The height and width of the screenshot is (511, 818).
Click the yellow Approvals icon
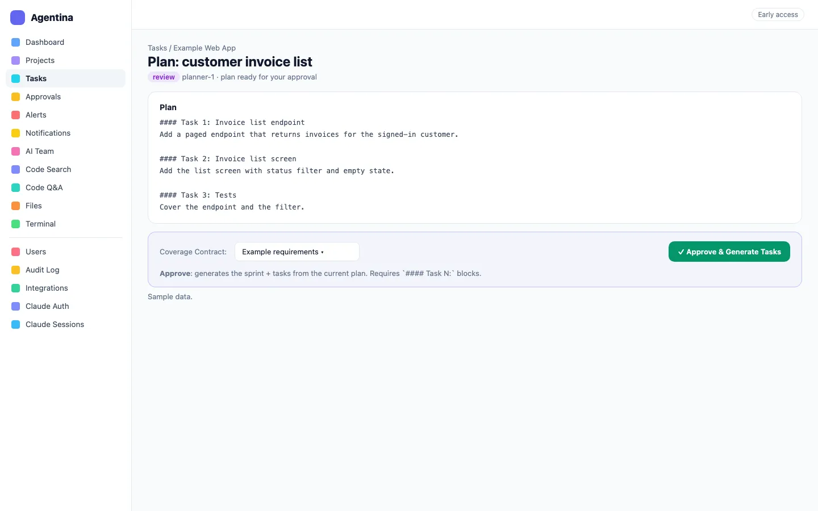[16, 97]
